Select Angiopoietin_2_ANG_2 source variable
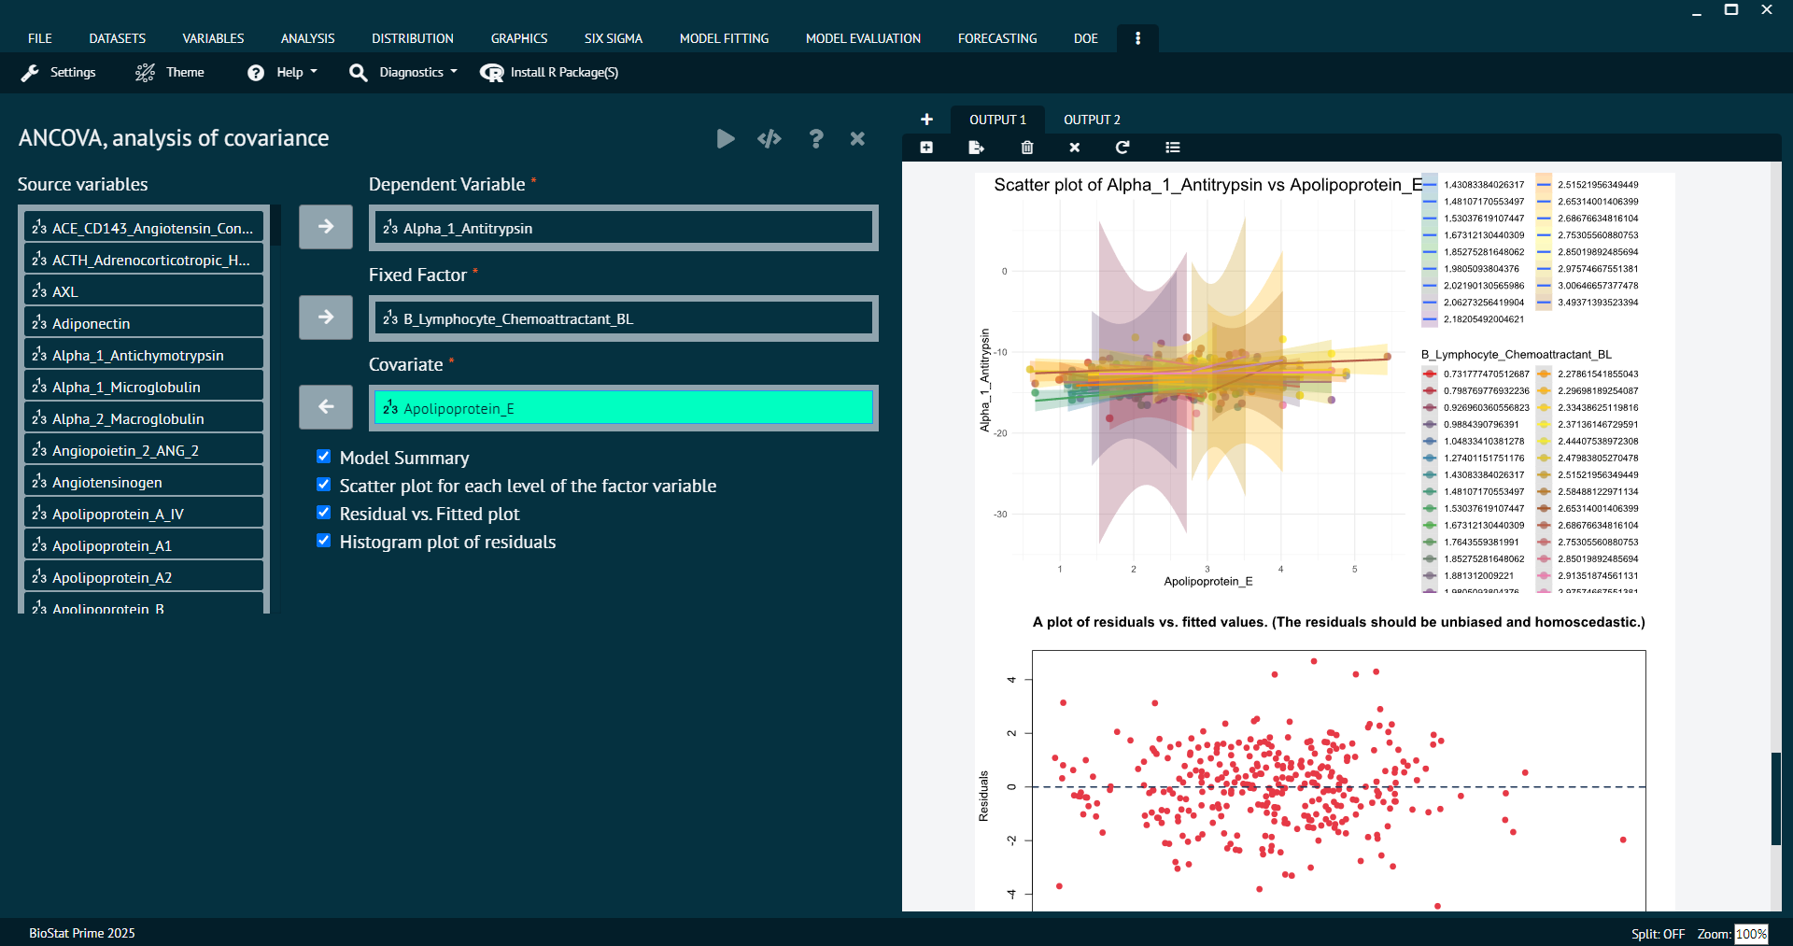This screenshot has height=946, width=1793. 144,450
